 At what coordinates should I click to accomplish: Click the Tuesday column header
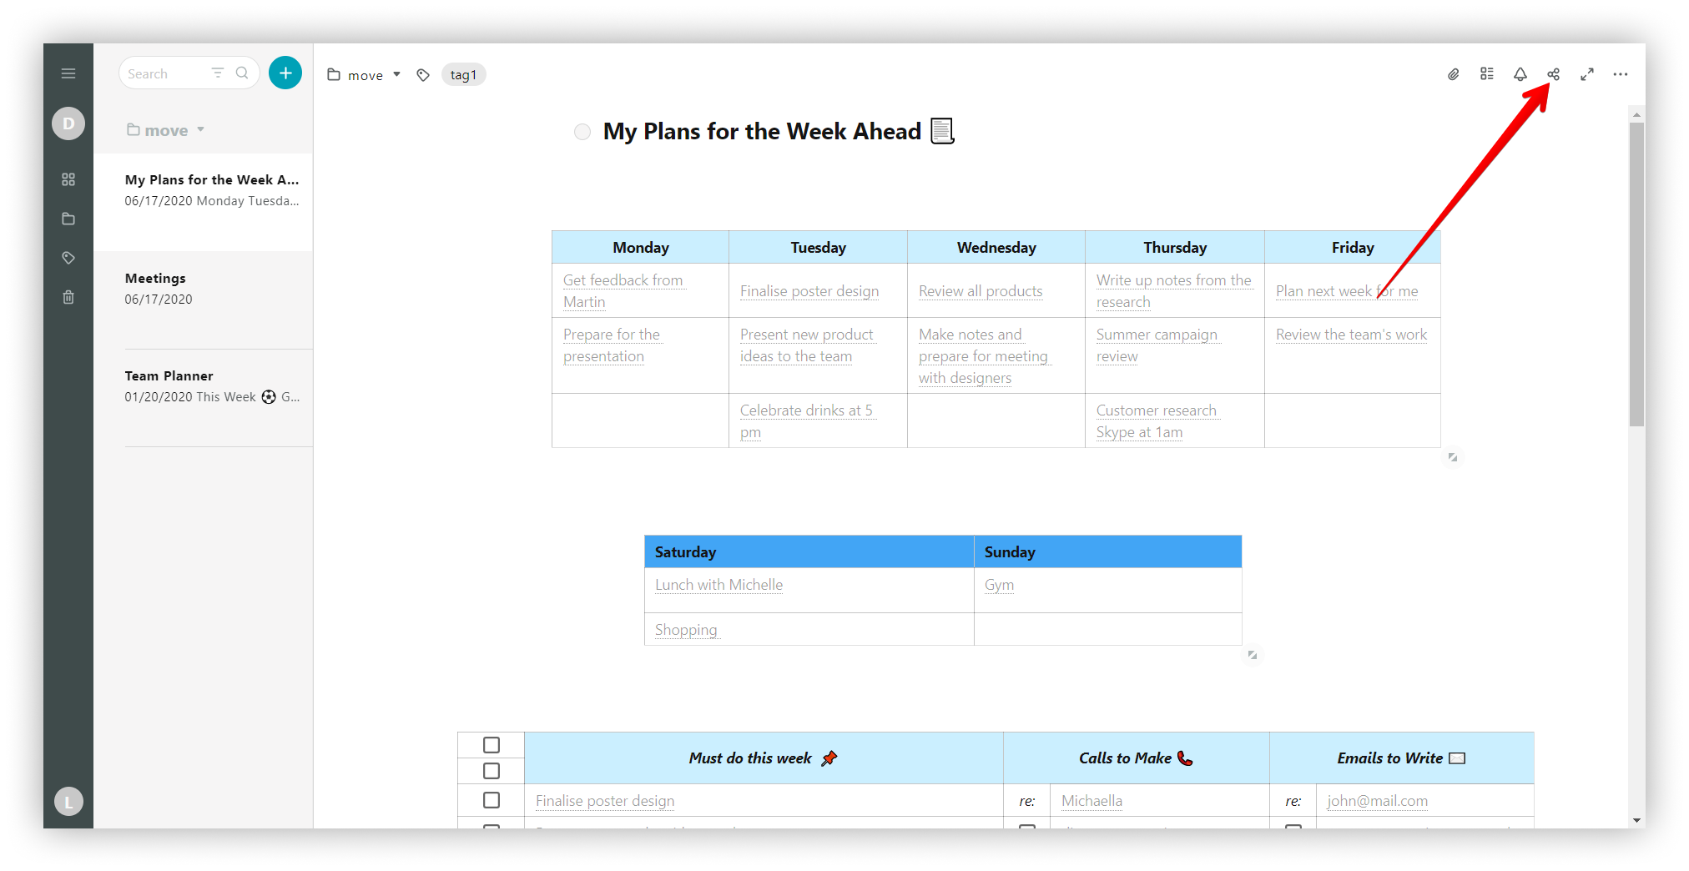coord(818,248)
